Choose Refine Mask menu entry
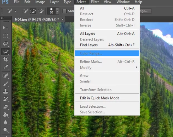The height and width of the screenshot is (137, 173). [x=107, y=62]
